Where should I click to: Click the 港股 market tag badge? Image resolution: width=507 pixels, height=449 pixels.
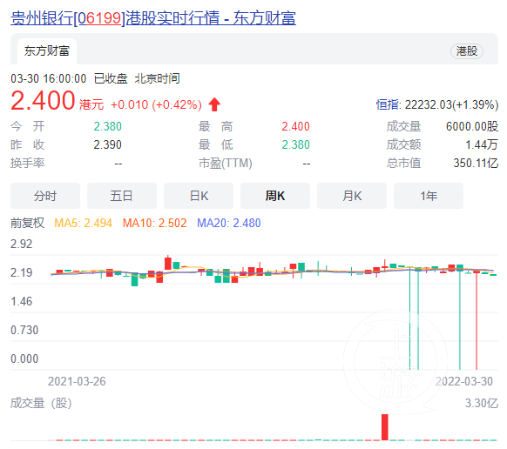(x=467, y=51)
